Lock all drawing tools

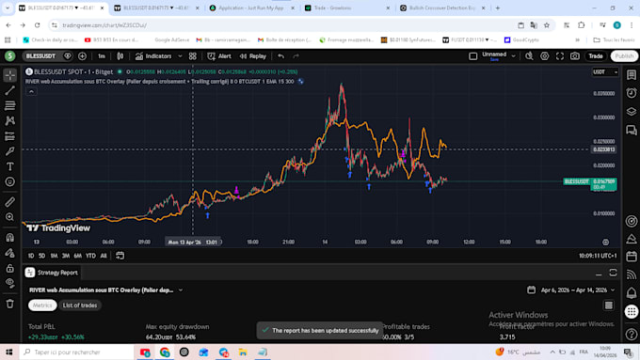[x=10, y=268]
